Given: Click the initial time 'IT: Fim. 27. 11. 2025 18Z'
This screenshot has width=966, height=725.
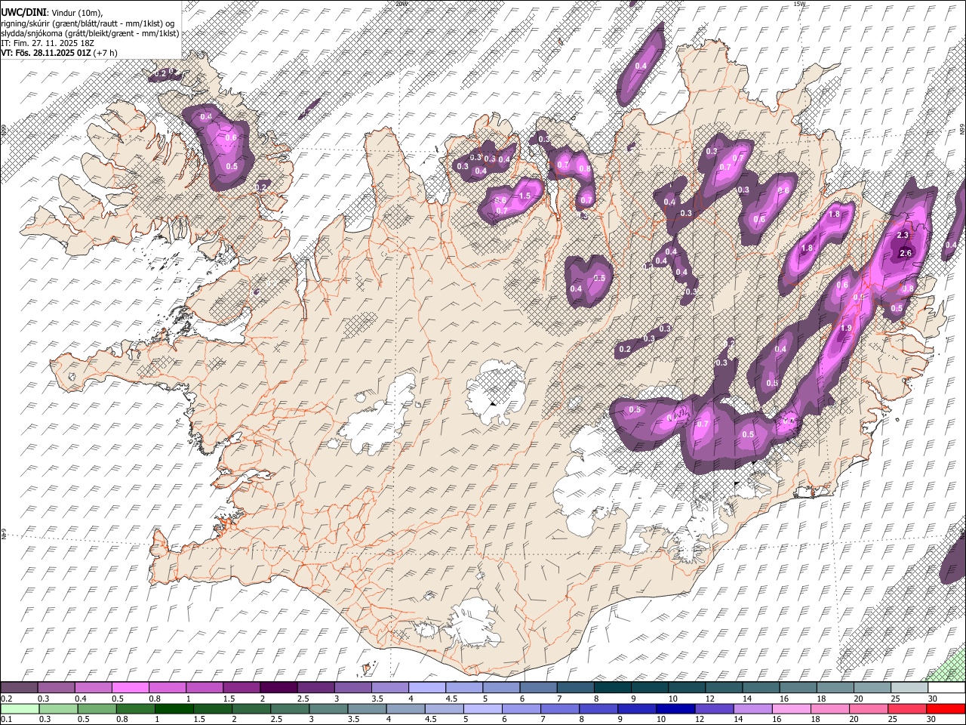Looking at the screenshot, I should click(48, 44).
